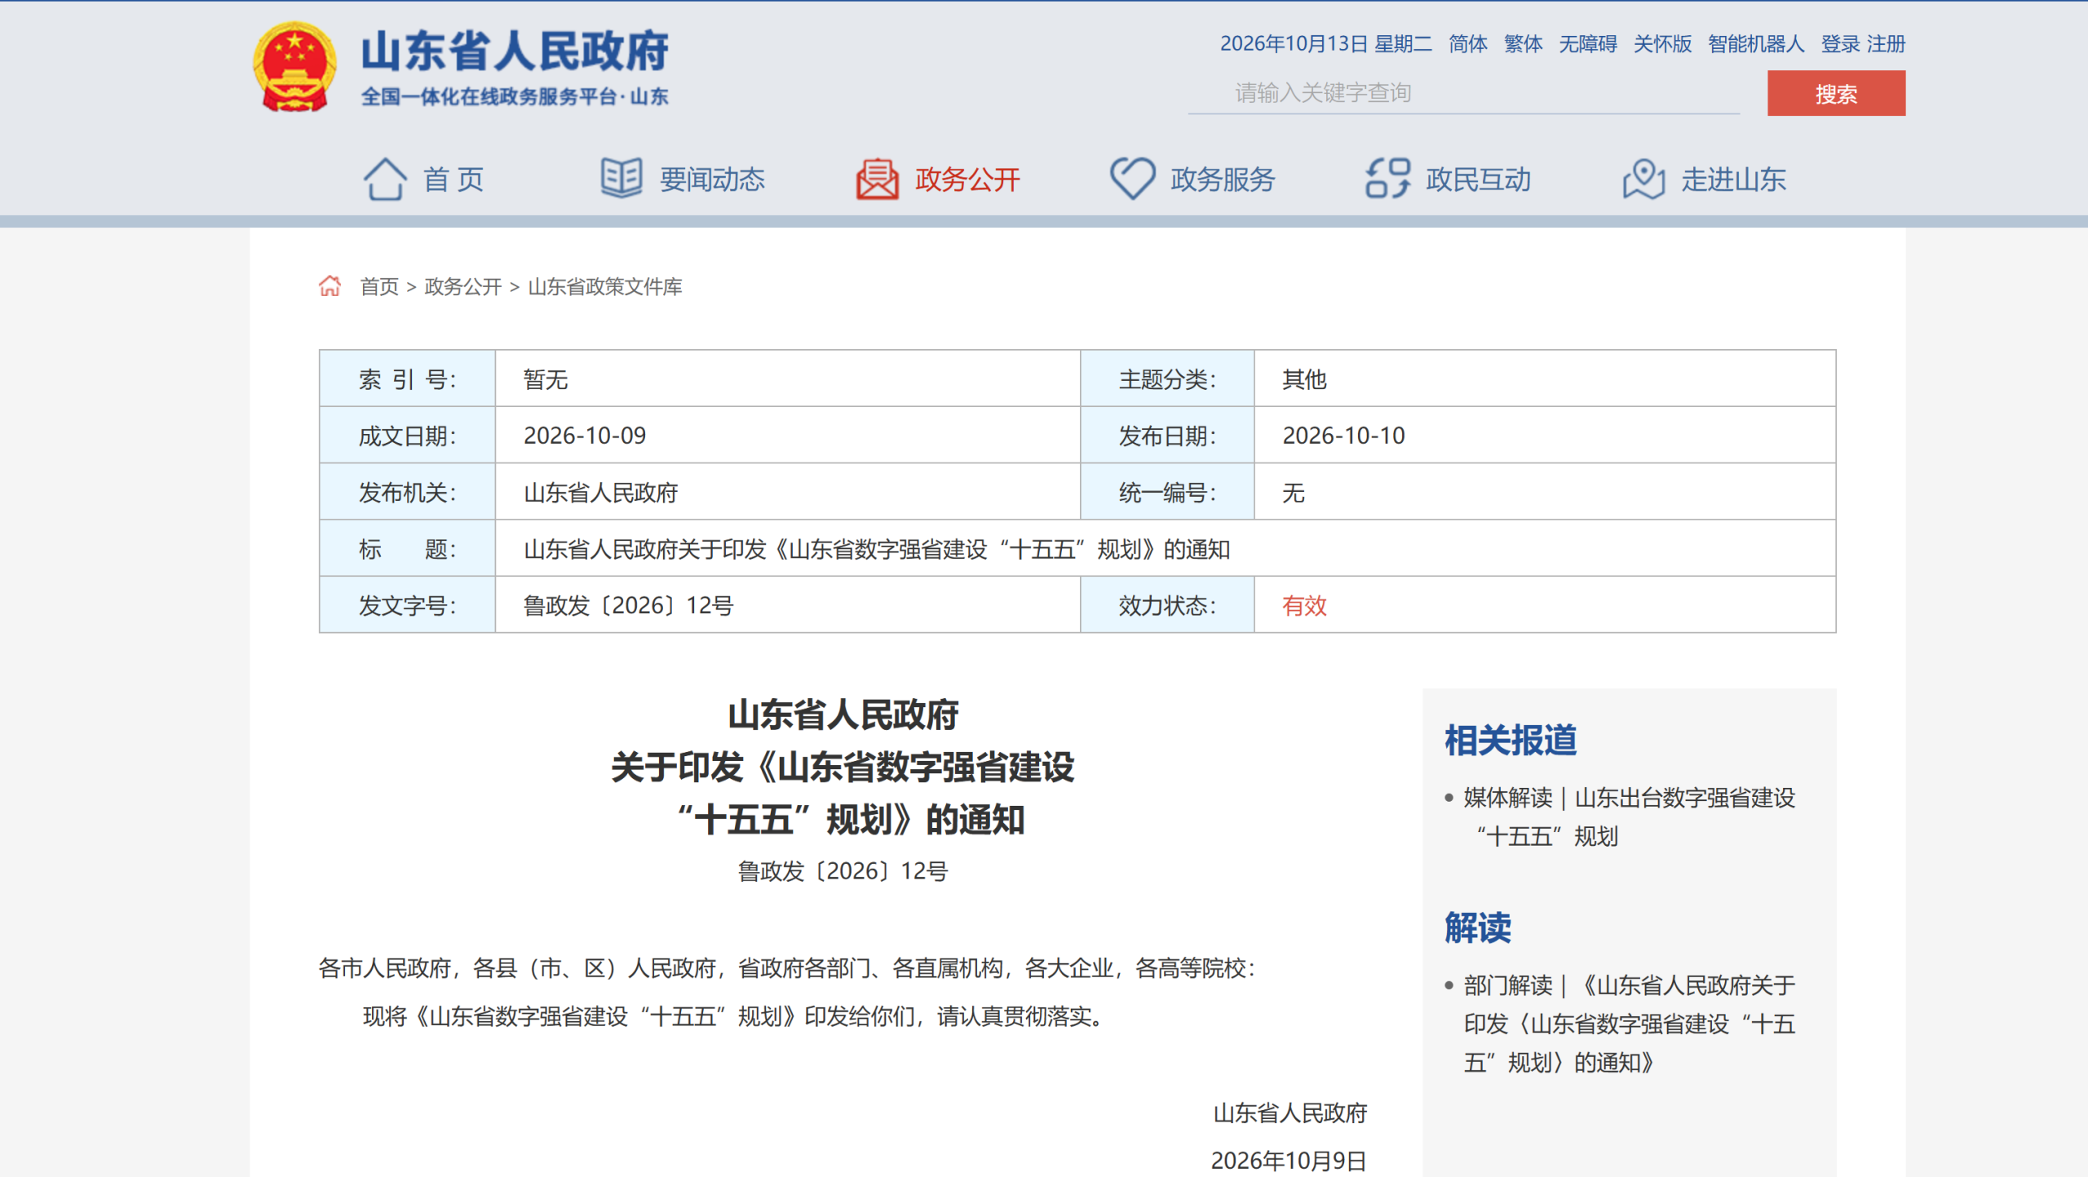Click the red envelope icon for 政务公开
The height and width of the screenshot is (1177, 2088).
tap(877, 179)
